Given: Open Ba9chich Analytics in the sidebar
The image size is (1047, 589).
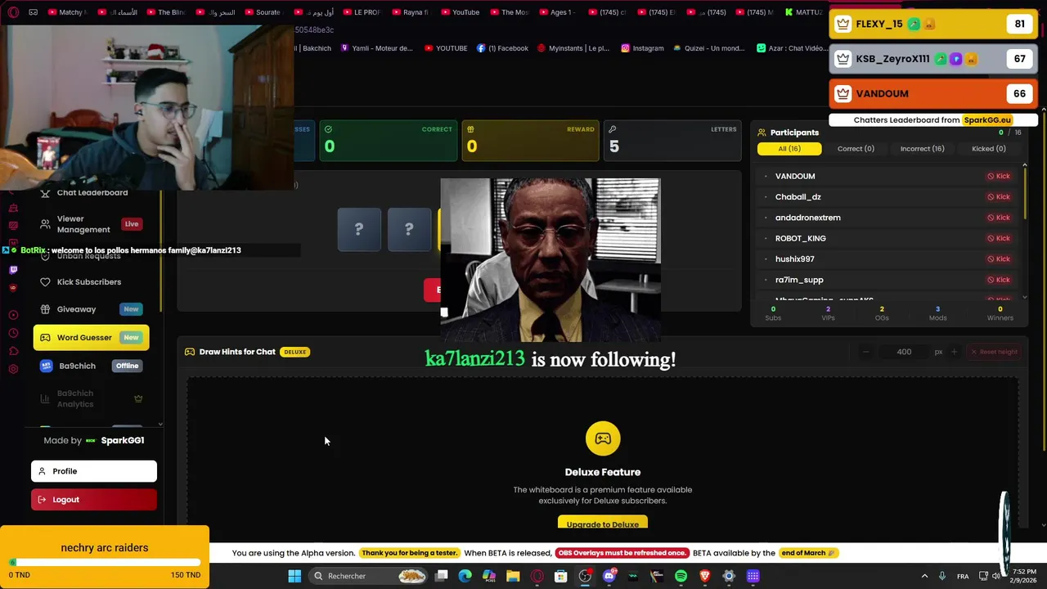Looking at the screenshot, I should [x=91, y=398].
